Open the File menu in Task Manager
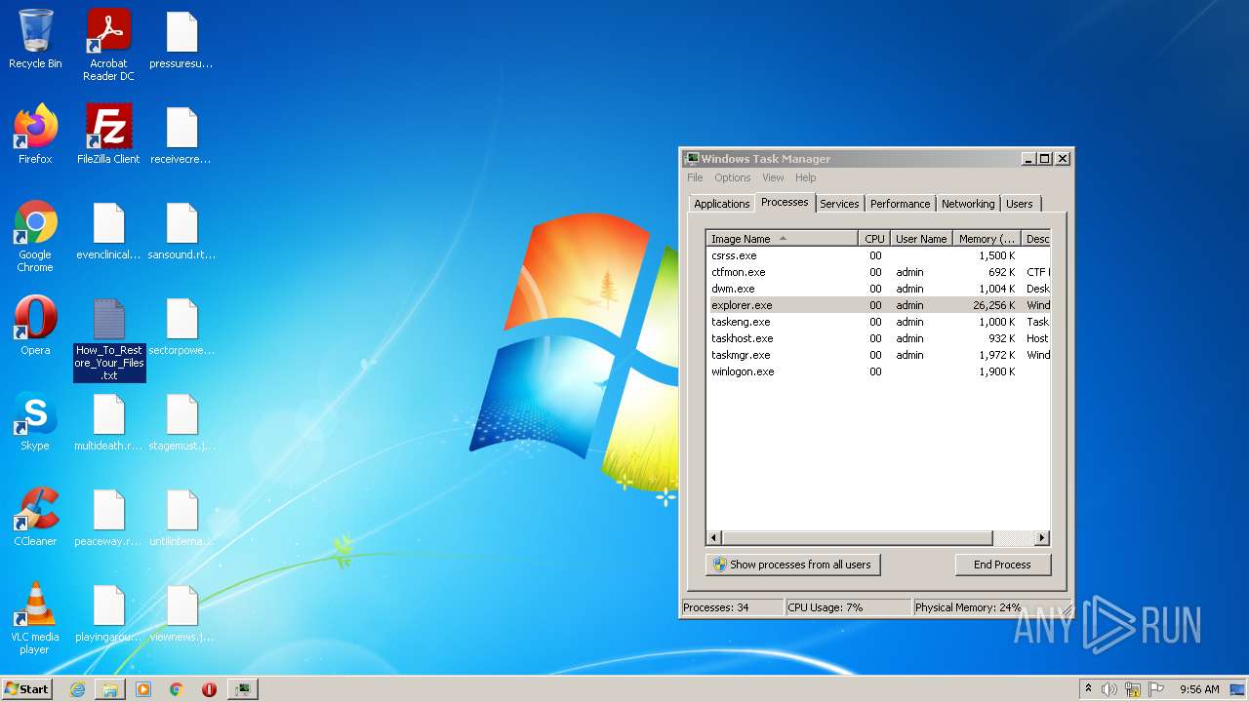1249x702 pixels. [695, 177]
